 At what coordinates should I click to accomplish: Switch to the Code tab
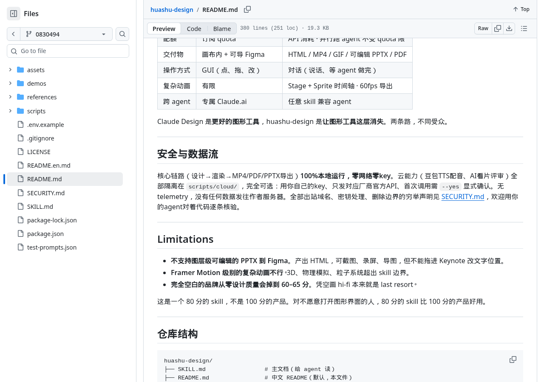(194, 28)
